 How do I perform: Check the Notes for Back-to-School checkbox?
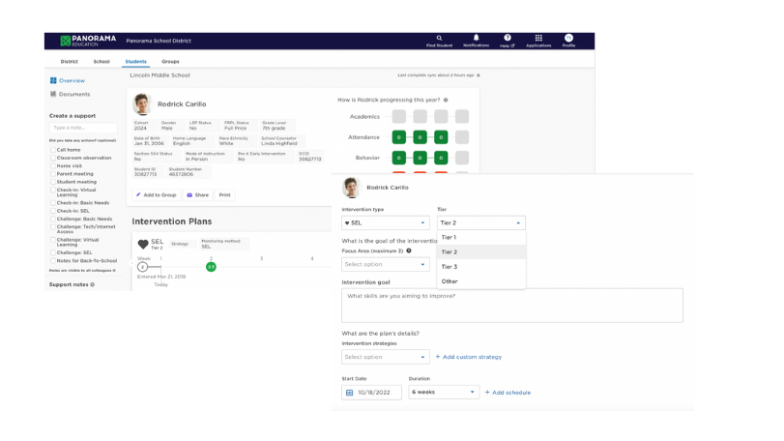click(53, 261)
